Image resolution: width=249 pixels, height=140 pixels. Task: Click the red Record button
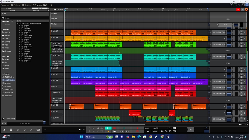[137, 128]
